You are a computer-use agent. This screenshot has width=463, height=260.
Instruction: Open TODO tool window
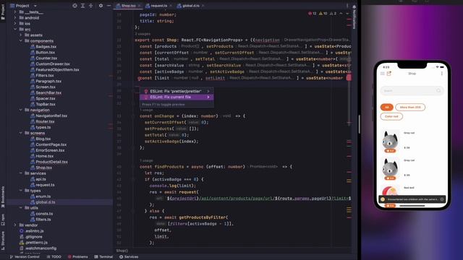coord(54,257)
